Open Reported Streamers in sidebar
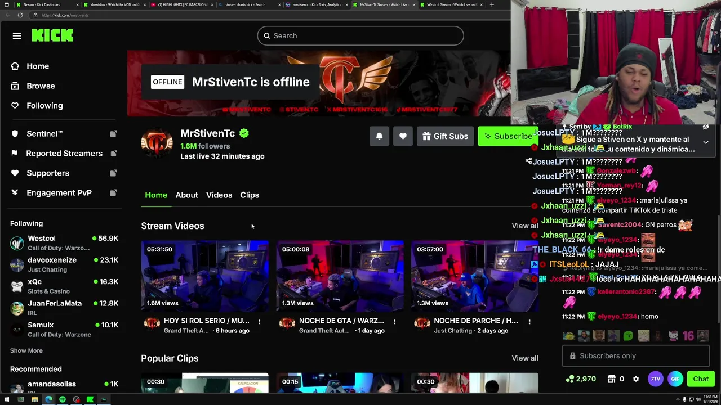Image resolution: width=721 pixels, height=405 pixels. tap(64, 154)
